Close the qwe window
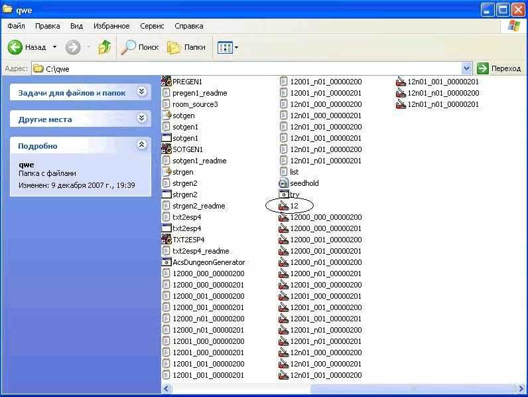528x397 pixels. [519, 9]
